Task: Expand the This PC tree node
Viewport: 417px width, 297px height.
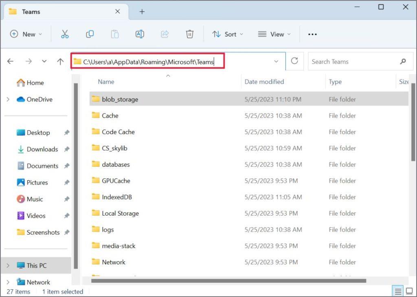Action: pyautogui.click(x=8, y=265)
